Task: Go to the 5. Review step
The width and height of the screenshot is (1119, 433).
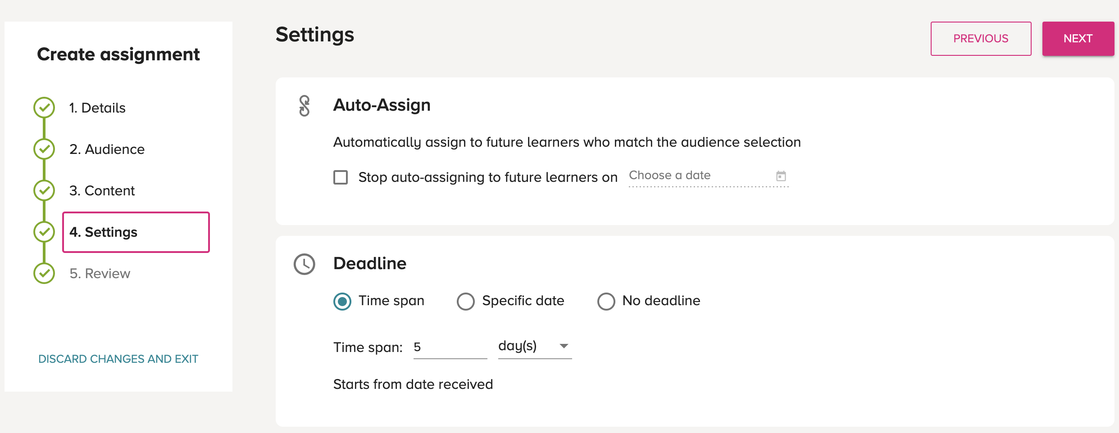Action: tap(100, 274)
